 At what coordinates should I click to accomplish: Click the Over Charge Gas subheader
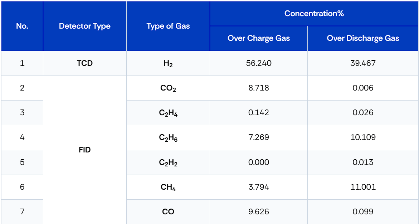(x=259, y=39)
